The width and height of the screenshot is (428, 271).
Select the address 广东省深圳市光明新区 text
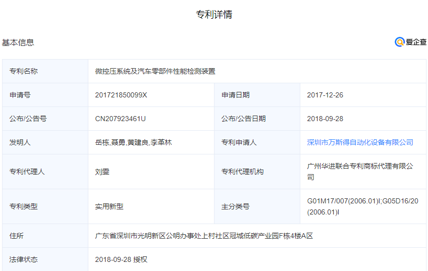(x=130, y=236)
